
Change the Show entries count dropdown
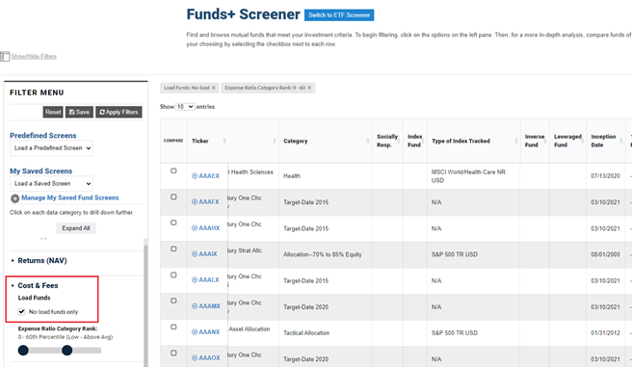185,107
